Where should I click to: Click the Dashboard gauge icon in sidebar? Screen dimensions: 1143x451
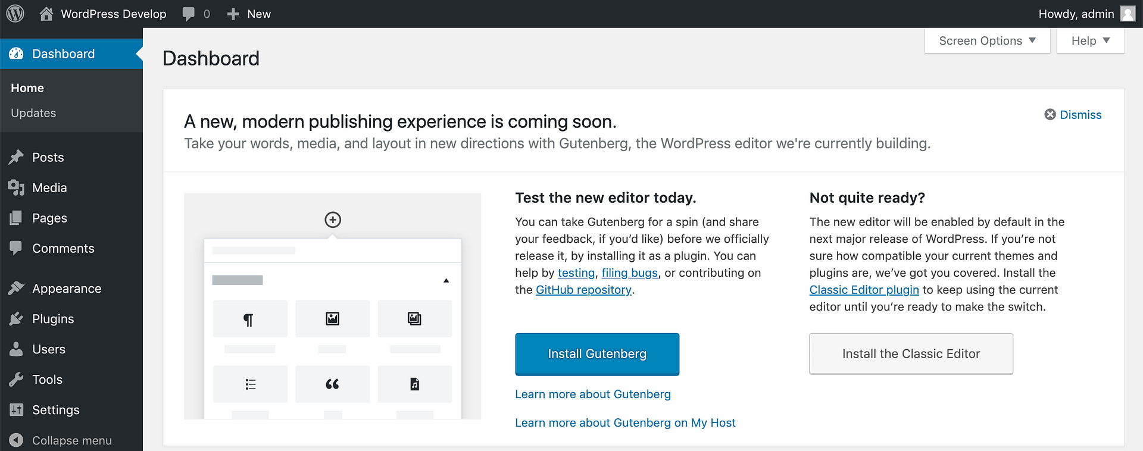coord(17,54)
